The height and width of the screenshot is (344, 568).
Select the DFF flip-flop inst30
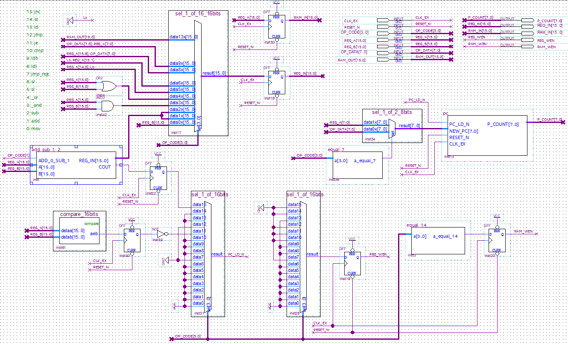pos(277,27)
